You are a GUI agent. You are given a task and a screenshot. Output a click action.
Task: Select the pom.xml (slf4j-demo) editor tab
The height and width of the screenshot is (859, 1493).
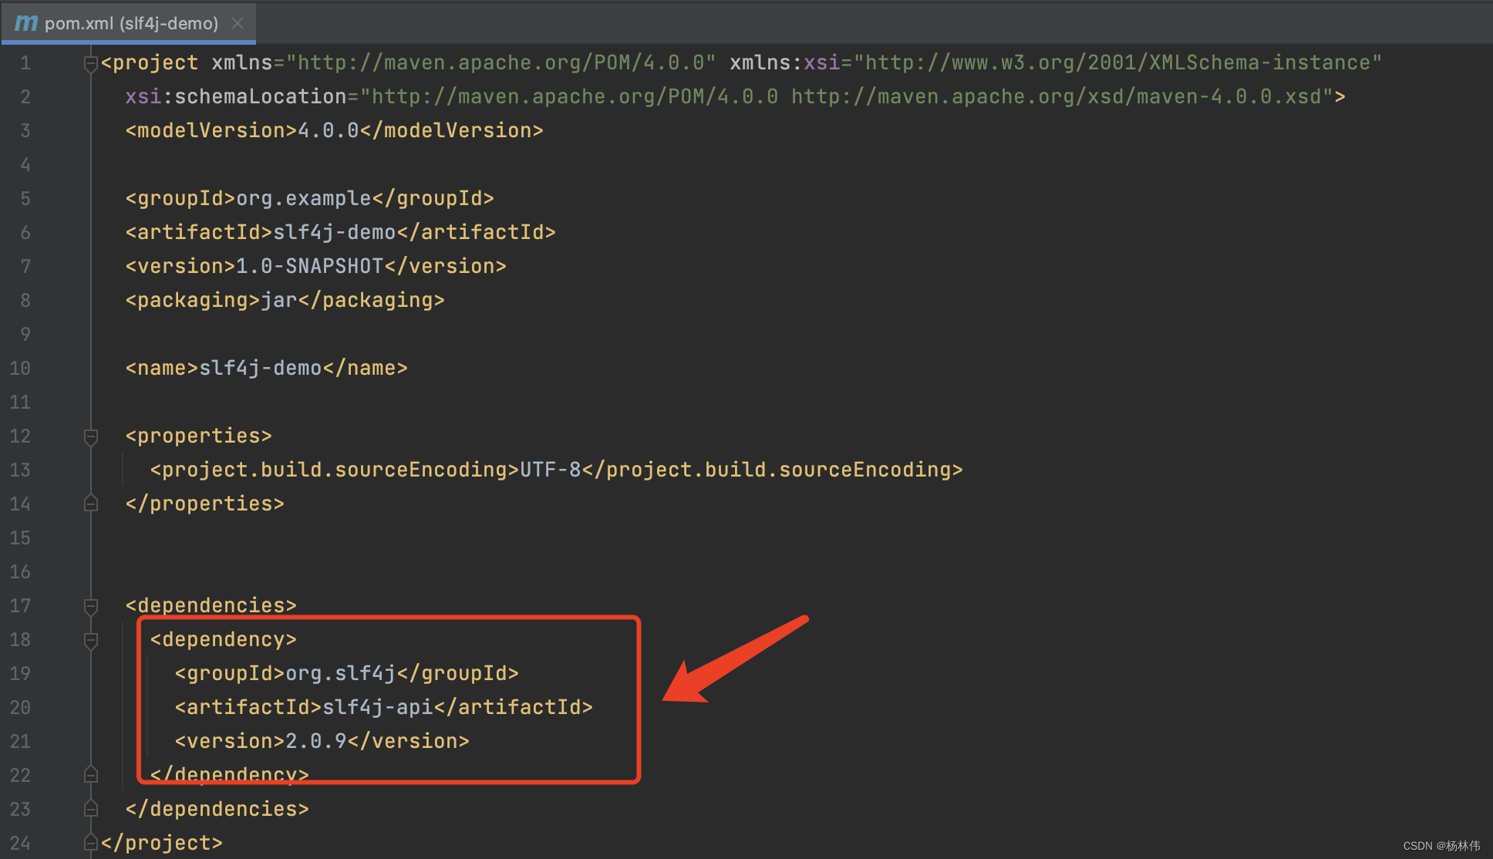(131, 23)
